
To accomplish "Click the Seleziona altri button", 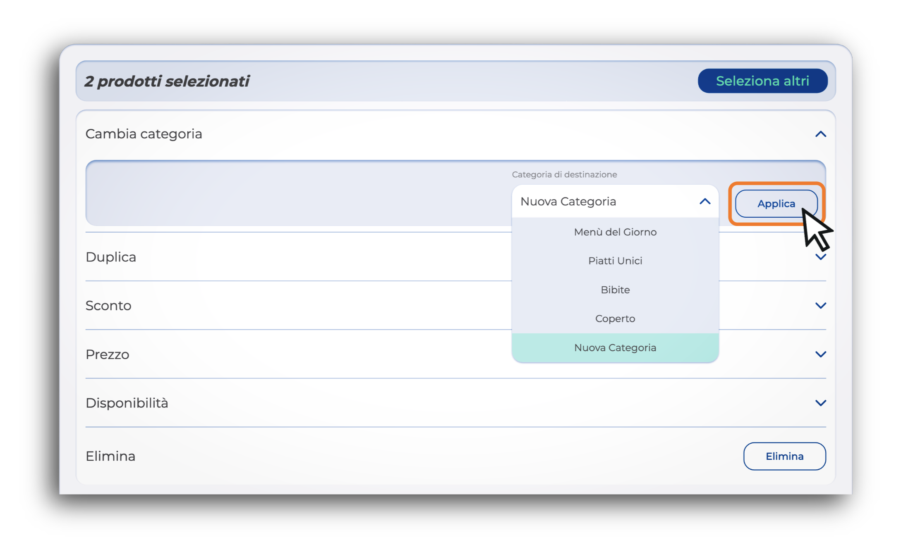I will tap(762, 81).
